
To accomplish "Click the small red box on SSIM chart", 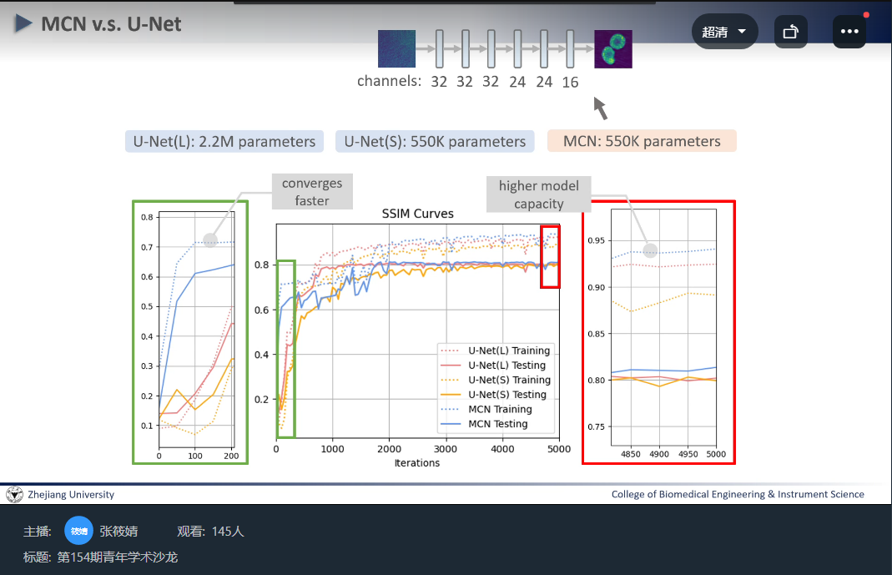I will 550,257.
